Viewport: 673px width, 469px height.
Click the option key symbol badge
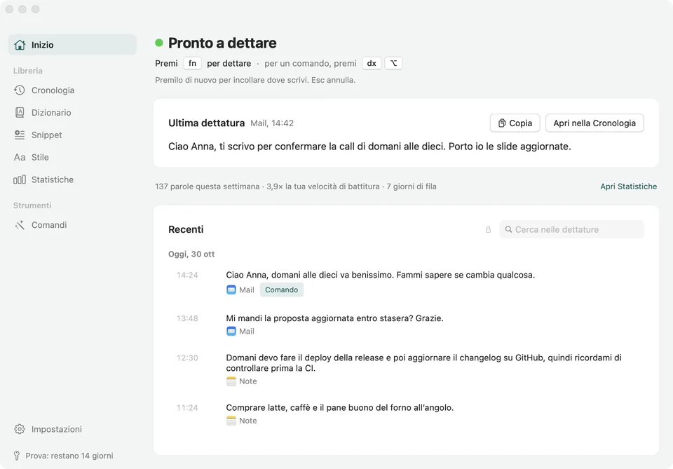[x=393, y=63]
